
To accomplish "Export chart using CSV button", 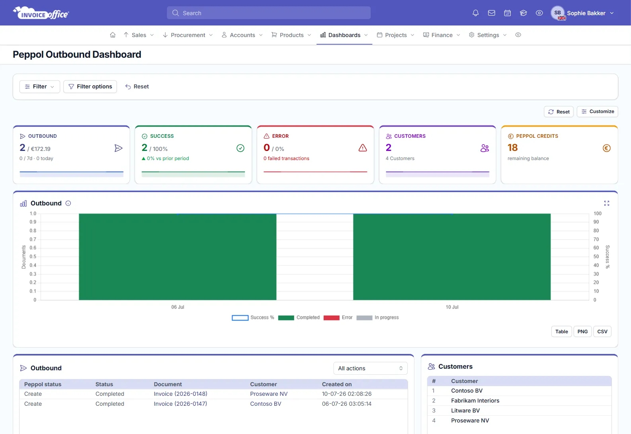I will [602, 331].
